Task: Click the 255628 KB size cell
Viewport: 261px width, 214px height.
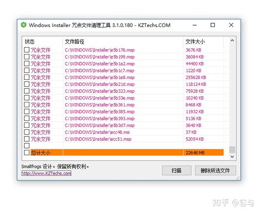Action: (196, 78)
